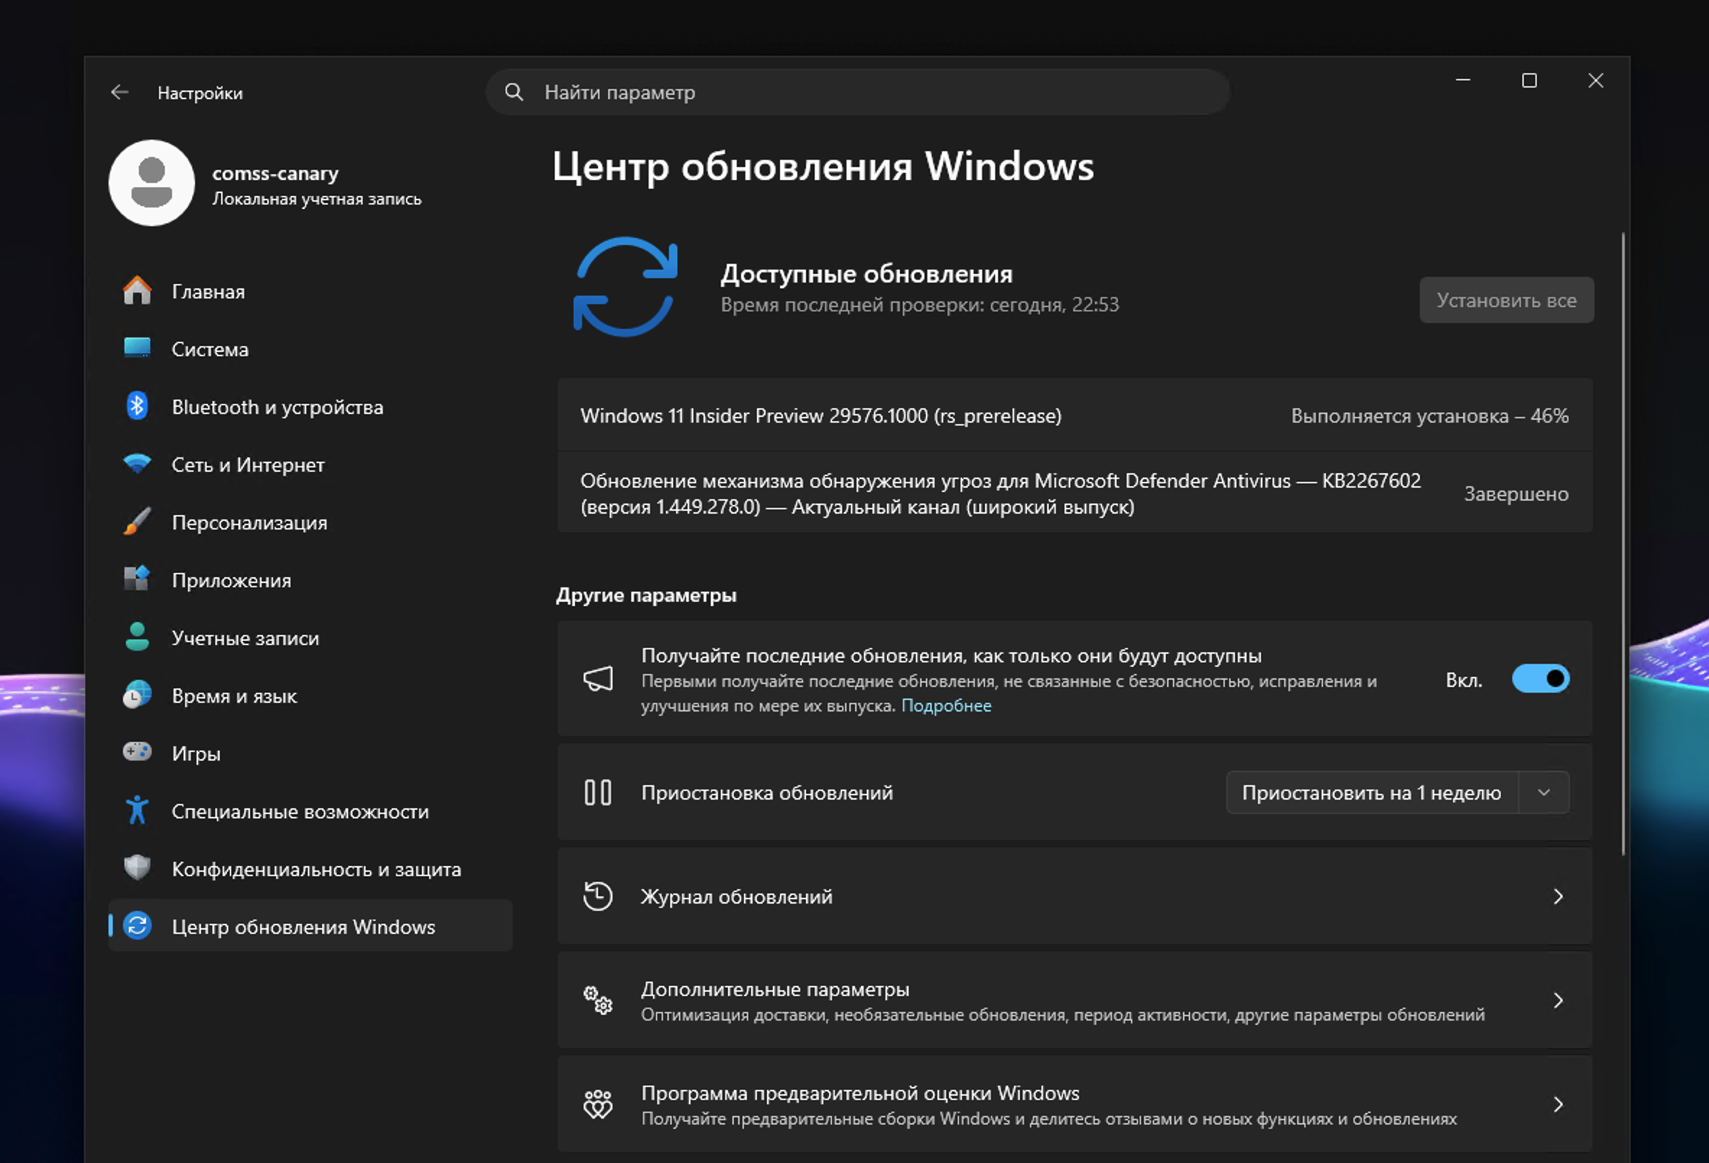This screenshot has height=1163, width=1709.
Task: Click the large blue update arrows icon
Action: click(625, 287)
